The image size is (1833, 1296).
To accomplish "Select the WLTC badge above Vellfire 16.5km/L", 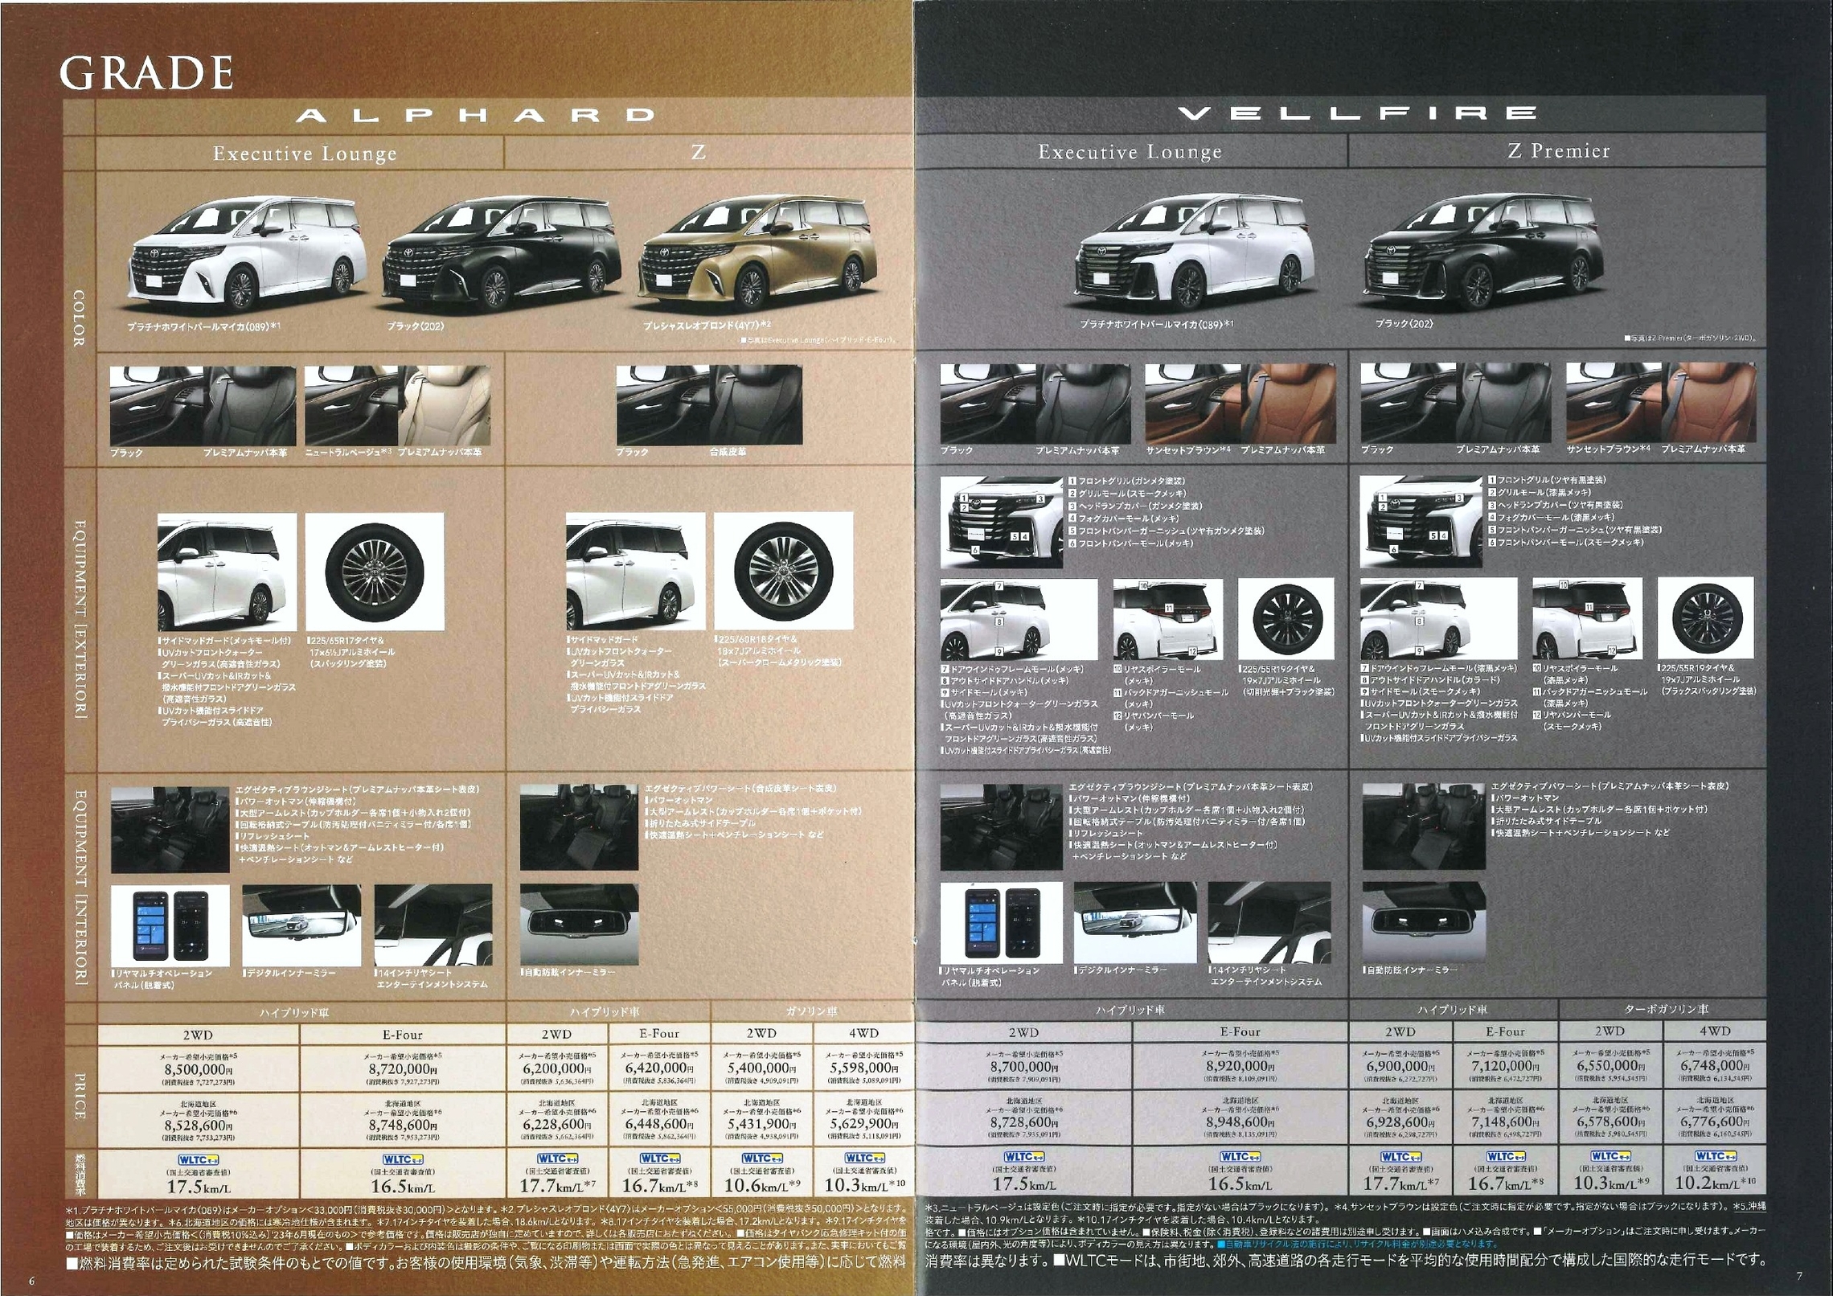I will (1240, 1157).
